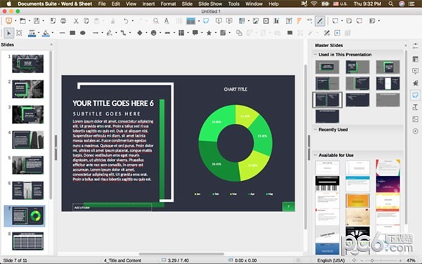Select the piano keys master slide template
Screen dimensions: 422x264
[327, 184]
